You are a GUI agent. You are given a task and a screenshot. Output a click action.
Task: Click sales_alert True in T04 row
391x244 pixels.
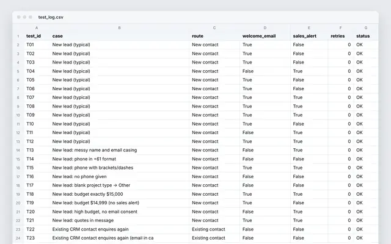pyautogui.click(x=298, y=71)
